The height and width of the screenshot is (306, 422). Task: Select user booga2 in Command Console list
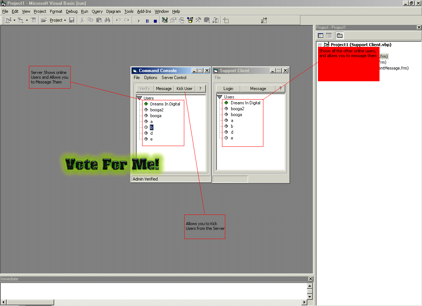point(156,110)
